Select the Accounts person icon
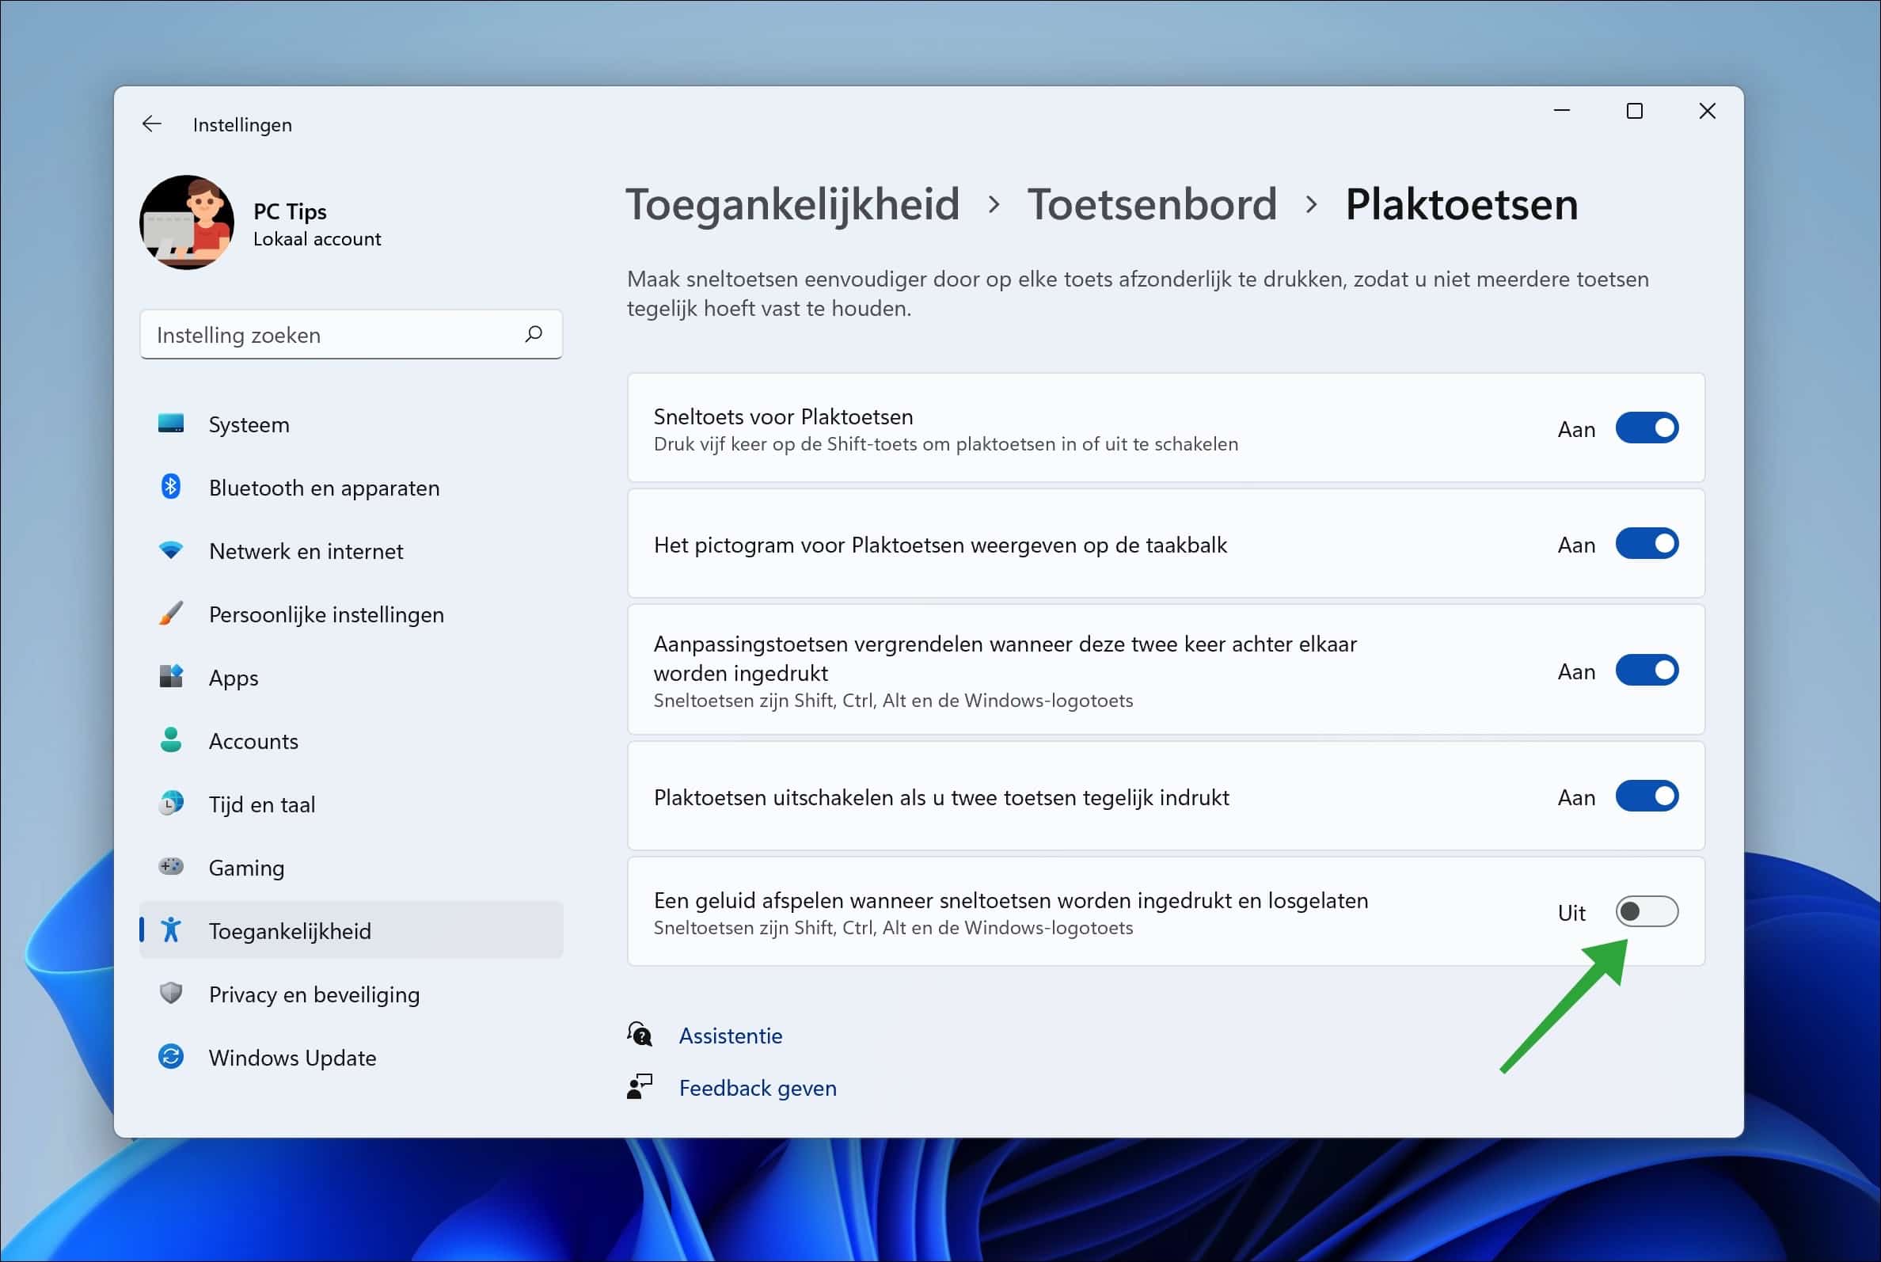1881x1262 pixels. 172,740
